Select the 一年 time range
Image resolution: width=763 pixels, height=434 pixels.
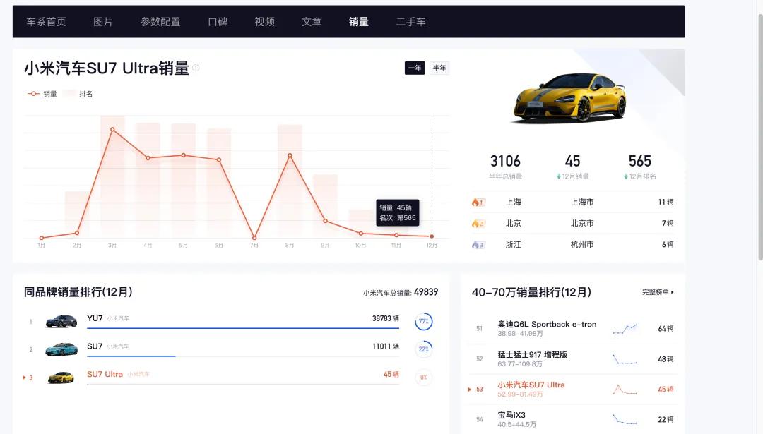(414, 68)
